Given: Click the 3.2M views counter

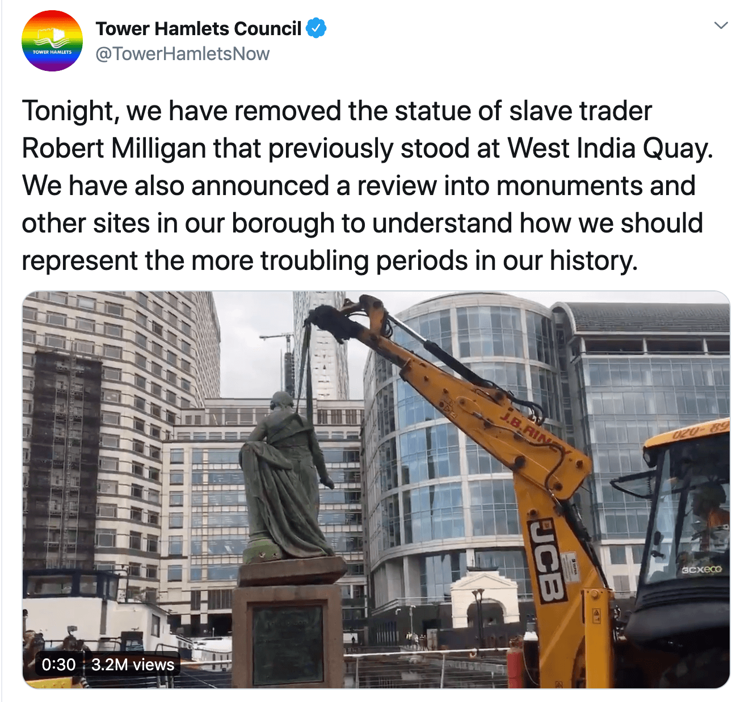Looking at the screenshot, I should pyautogui.click(x=133, y=665).
